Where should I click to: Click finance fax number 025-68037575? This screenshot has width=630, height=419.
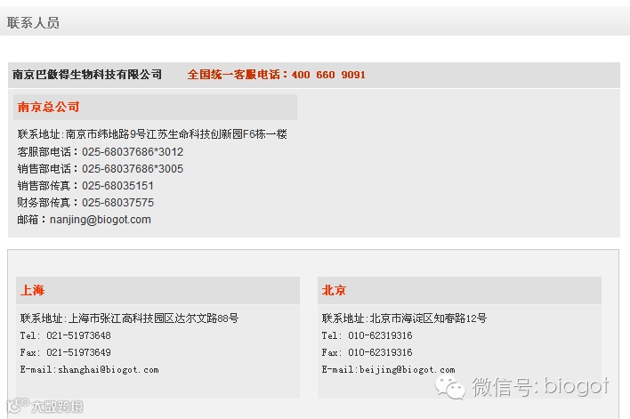pos(117,203)
